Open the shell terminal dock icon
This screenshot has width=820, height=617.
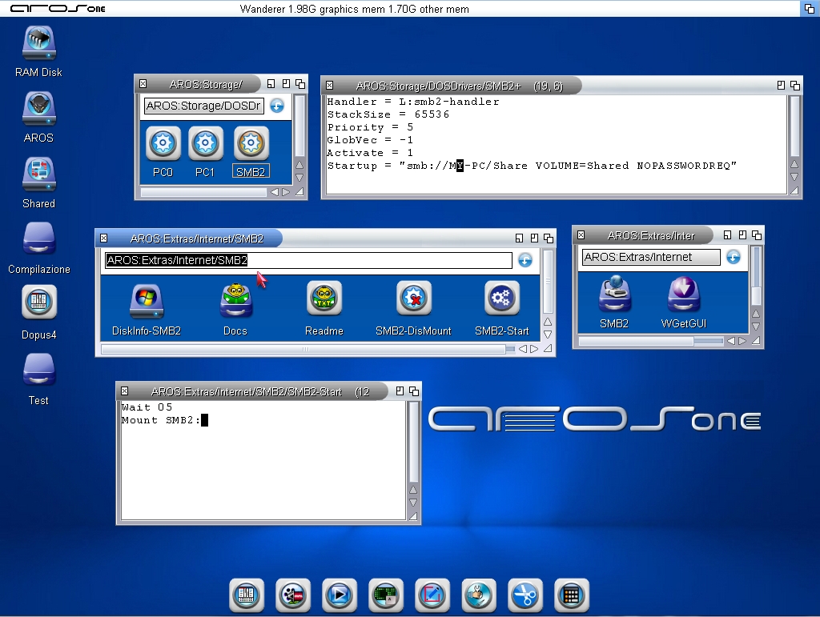[x=386, y=595]
